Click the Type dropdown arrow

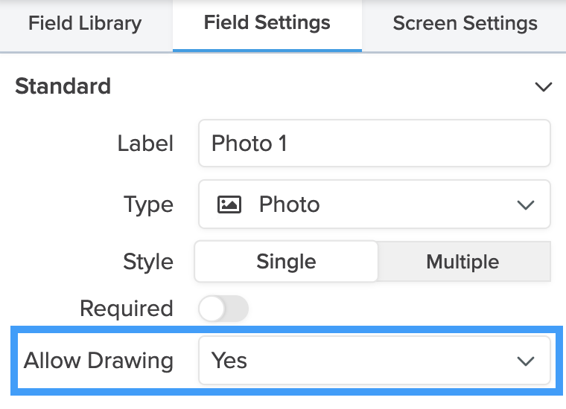click(526, 204)
